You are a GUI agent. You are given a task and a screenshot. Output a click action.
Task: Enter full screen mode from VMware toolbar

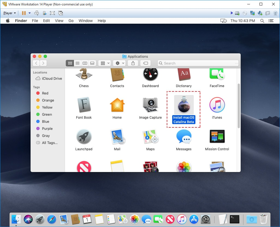52,13
